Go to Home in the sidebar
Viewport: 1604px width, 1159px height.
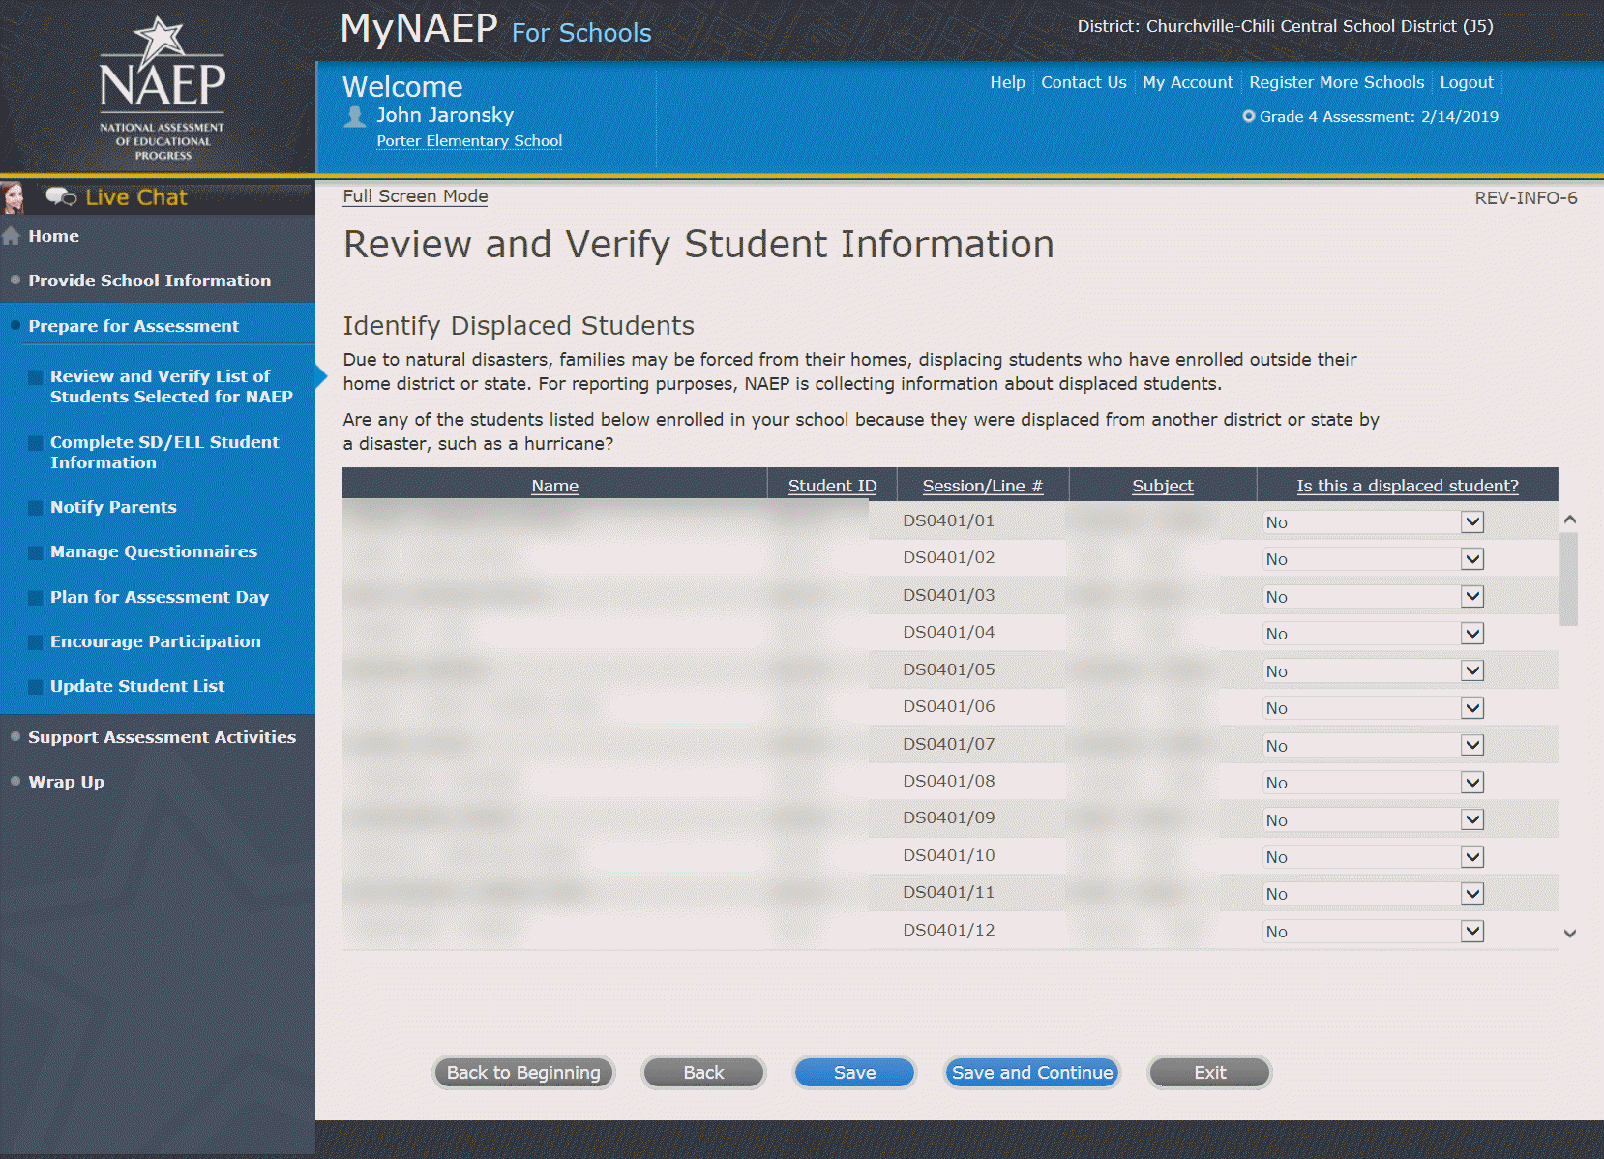coord(54,236)
